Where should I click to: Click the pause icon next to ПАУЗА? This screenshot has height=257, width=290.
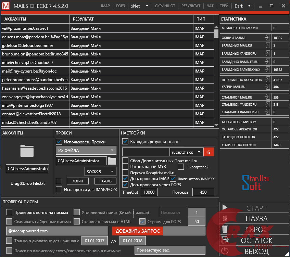pyautogui.click(x=226, y=219)
